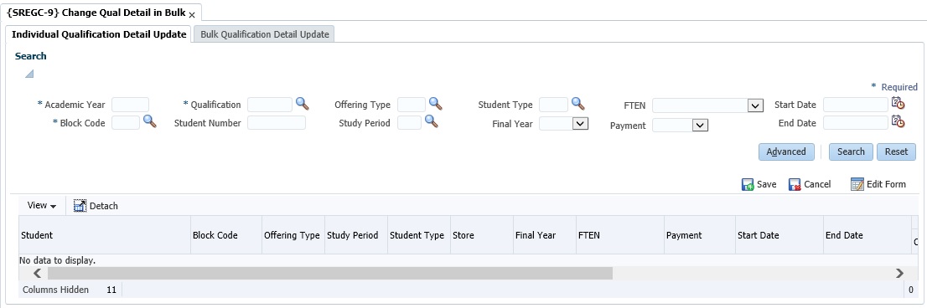This screenshot has height=308, width=927.
Task: Click the Save disk icon
Action: (x=748, y=185)
